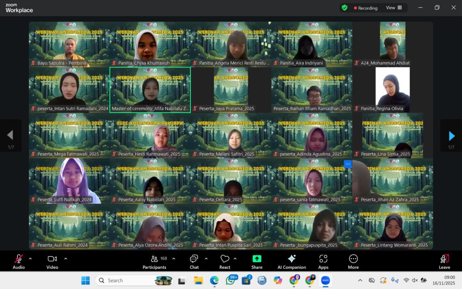This screenshot has width=462, height=289.
Task: Open the Chat panel
Action: (x=194, y=261)
